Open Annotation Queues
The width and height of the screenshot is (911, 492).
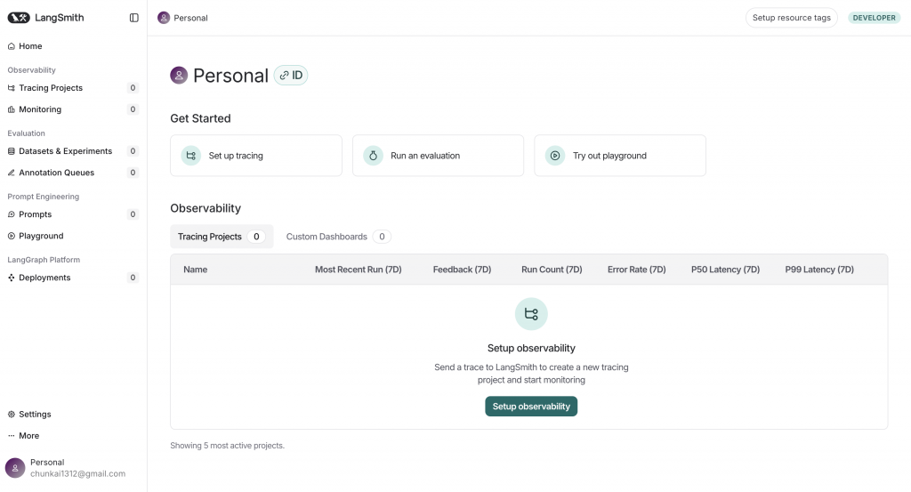[73, 173]
